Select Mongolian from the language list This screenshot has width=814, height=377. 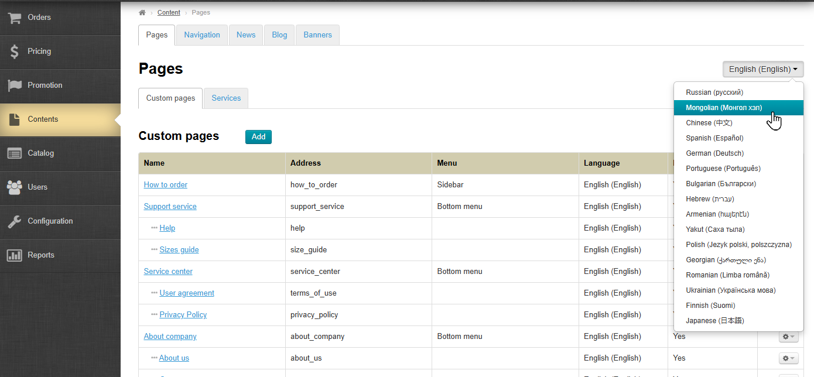coord(724,108)
